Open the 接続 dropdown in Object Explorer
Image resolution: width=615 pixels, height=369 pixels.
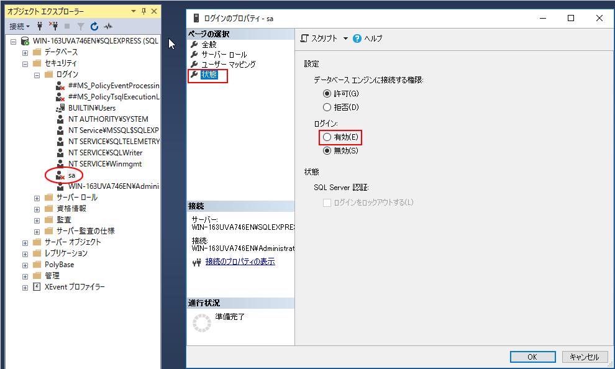[20, 27]
